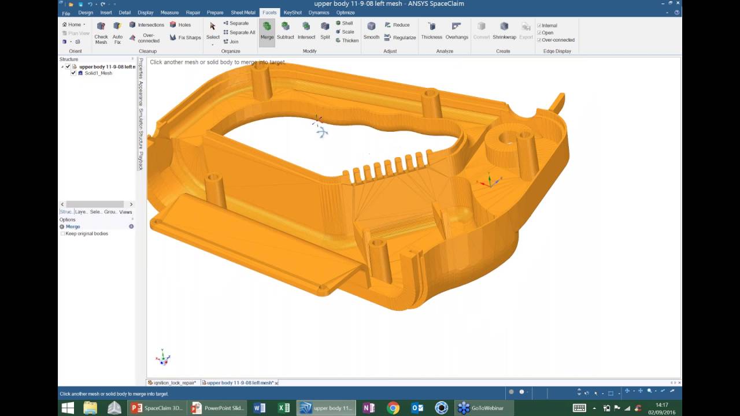
Task: Click the Windows Start button
Action: (x=68, y=408)
